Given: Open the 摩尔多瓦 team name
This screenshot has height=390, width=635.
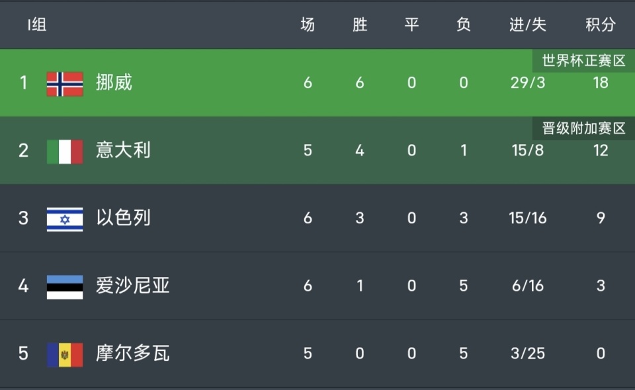Looking at the screenshot, I should click(x=132, y=354).
